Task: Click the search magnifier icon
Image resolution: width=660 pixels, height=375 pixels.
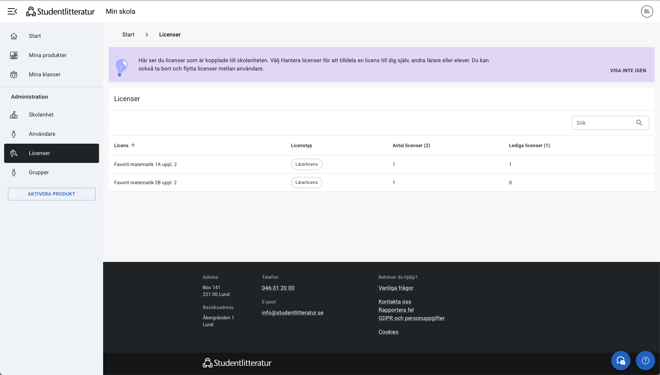Action: (639, 123)
